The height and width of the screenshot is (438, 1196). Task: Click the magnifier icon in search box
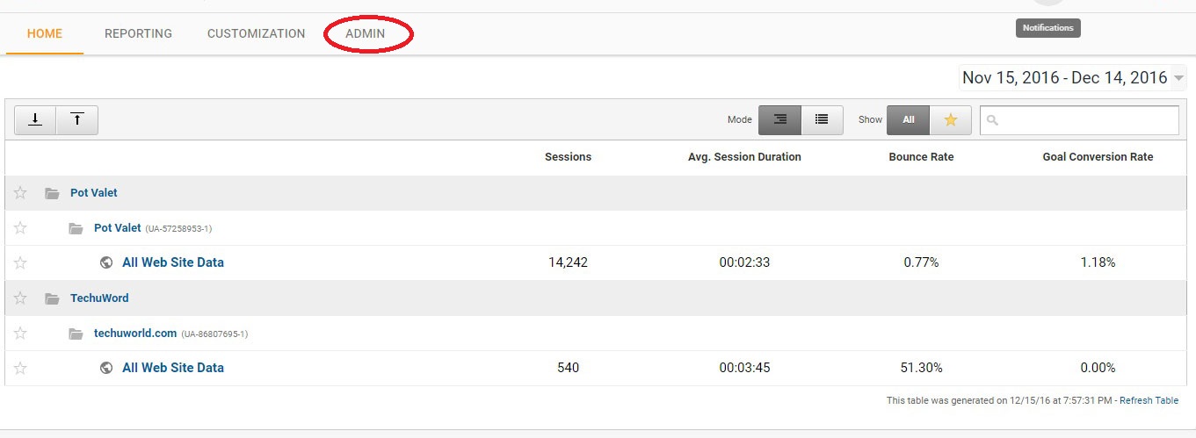point(993,120)
